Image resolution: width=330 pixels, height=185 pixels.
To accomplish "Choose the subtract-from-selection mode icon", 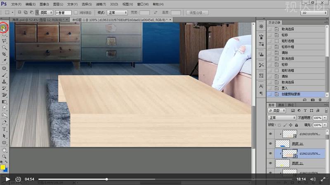I will (32, 12).
